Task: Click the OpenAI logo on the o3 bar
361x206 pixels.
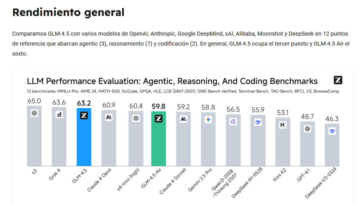Action: point(34,113)
